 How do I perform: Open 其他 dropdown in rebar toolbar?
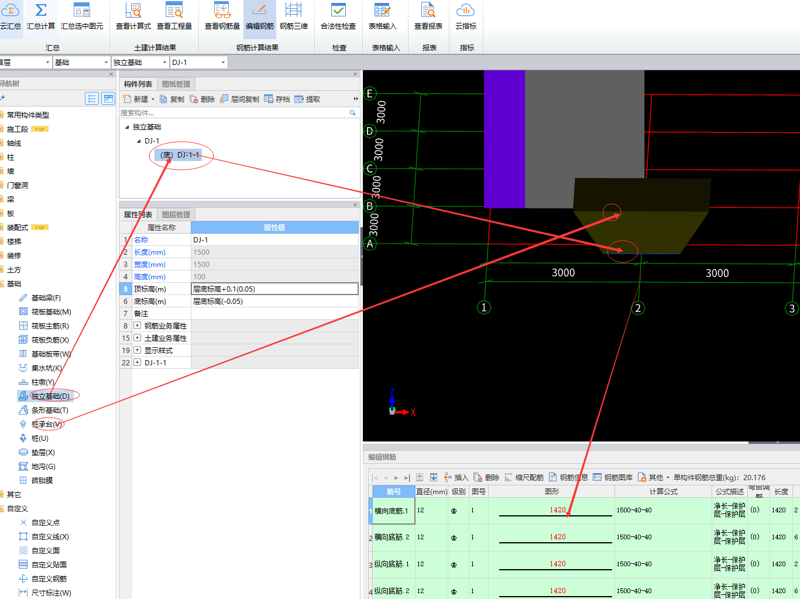point(653,477)
